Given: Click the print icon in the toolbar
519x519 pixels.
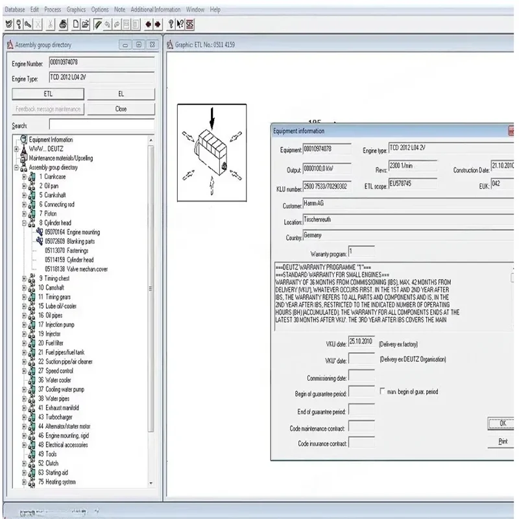Looking at the screenshot, I should 62,24.
